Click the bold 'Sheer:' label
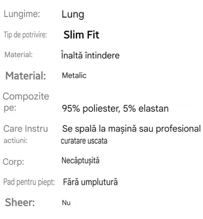 20,202
